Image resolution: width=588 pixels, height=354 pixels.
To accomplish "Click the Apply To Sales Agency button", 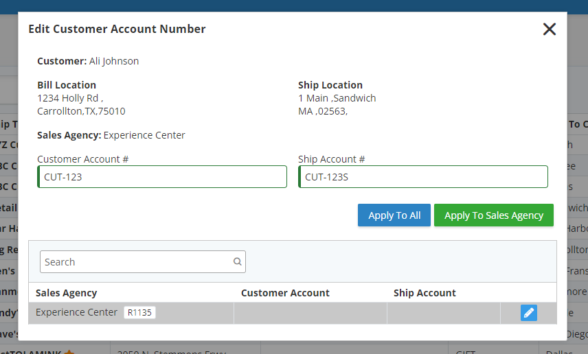I will coord(493,215).
